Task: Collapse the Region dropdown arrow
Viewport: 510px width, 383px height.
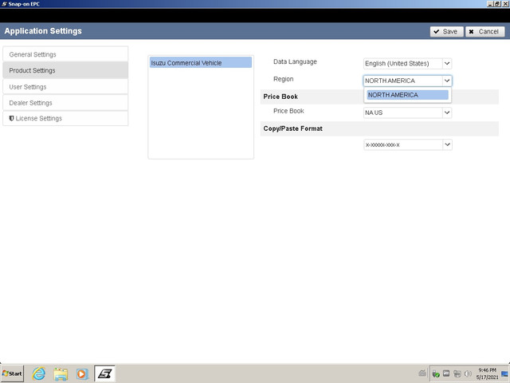Action: tap(447, 81)
